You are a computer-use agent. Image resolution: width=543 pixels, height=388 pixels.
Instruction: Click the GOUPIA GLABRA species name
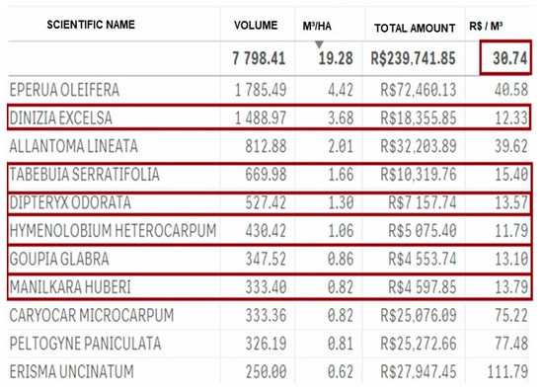click(59, 259)
